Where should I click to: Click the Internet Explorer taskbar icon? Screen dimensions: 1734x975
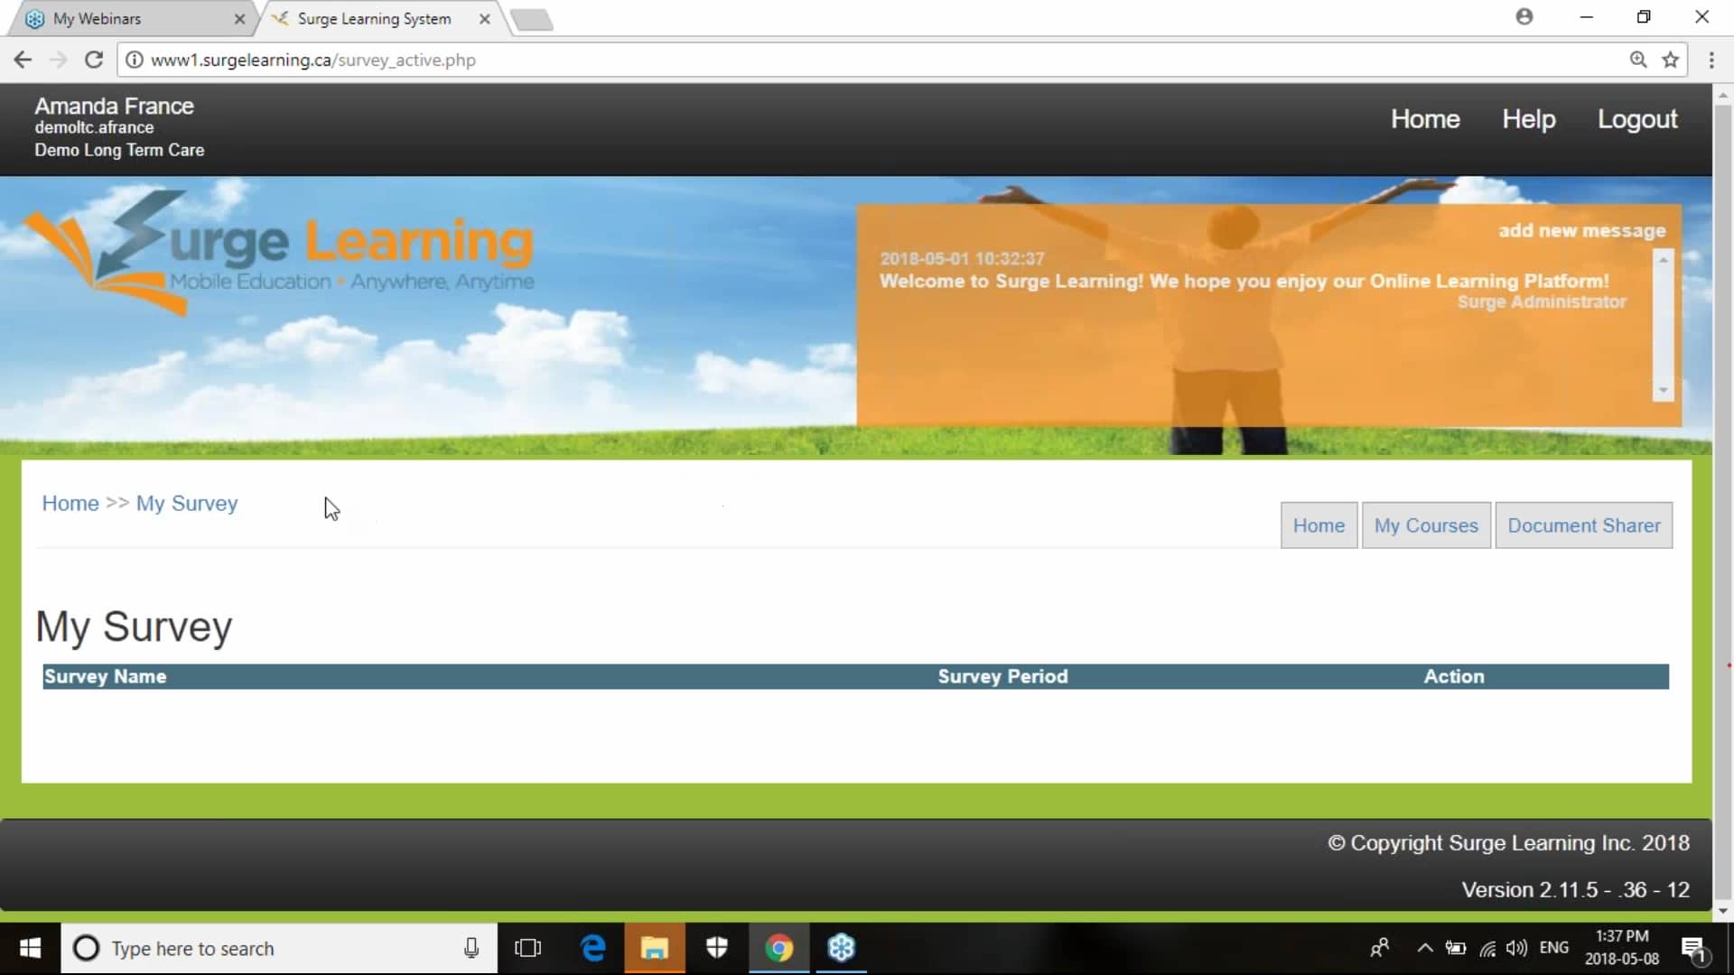coord(593,948)
